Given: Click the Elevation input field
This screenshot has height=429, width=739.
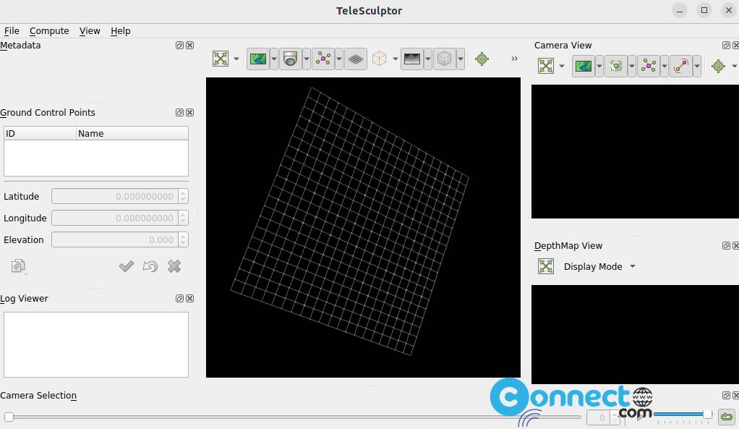Looking at the screenshot, I should coord(114,239).
